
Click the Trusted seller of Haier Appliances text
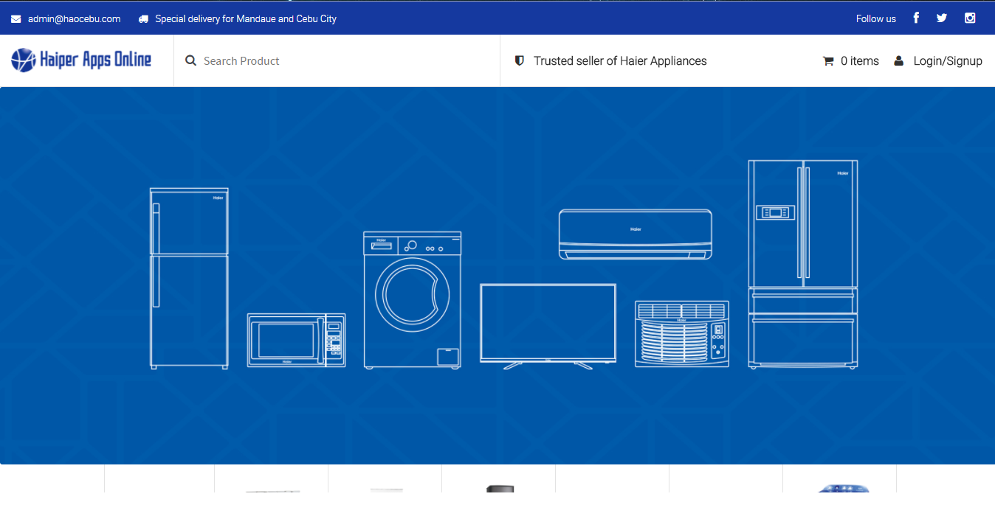point(620,60)
